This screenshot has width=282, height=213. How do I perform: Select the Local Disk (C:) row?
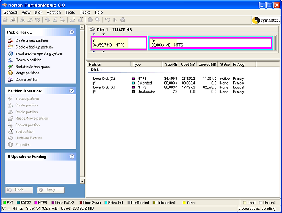pyautogui.click(x=168, y=79)
